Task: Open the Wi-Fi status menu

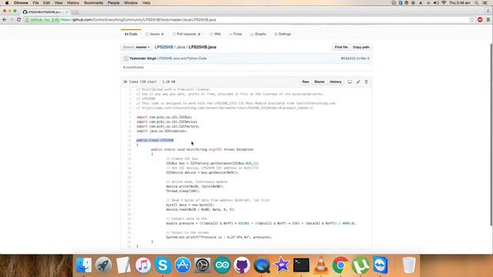Action: tap(444, 3)
